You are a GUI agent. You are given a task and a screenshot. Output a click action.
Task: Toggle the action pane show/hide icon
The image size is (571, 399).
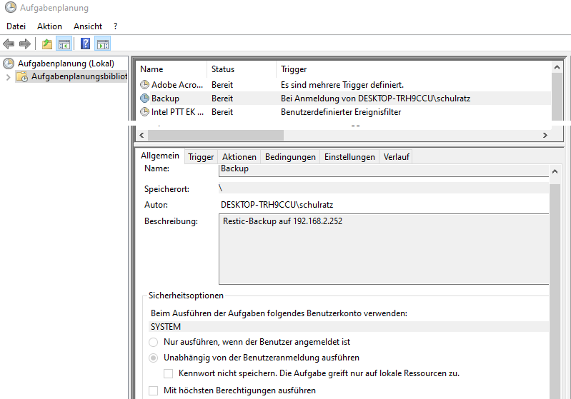102,44
